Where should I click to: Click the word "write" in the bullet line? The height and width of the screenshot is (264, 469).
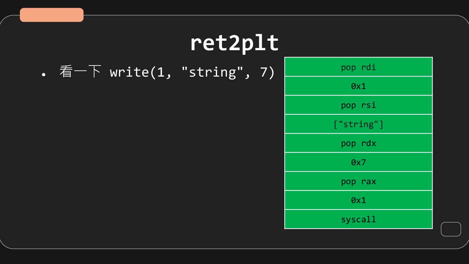tap(129, 72)
